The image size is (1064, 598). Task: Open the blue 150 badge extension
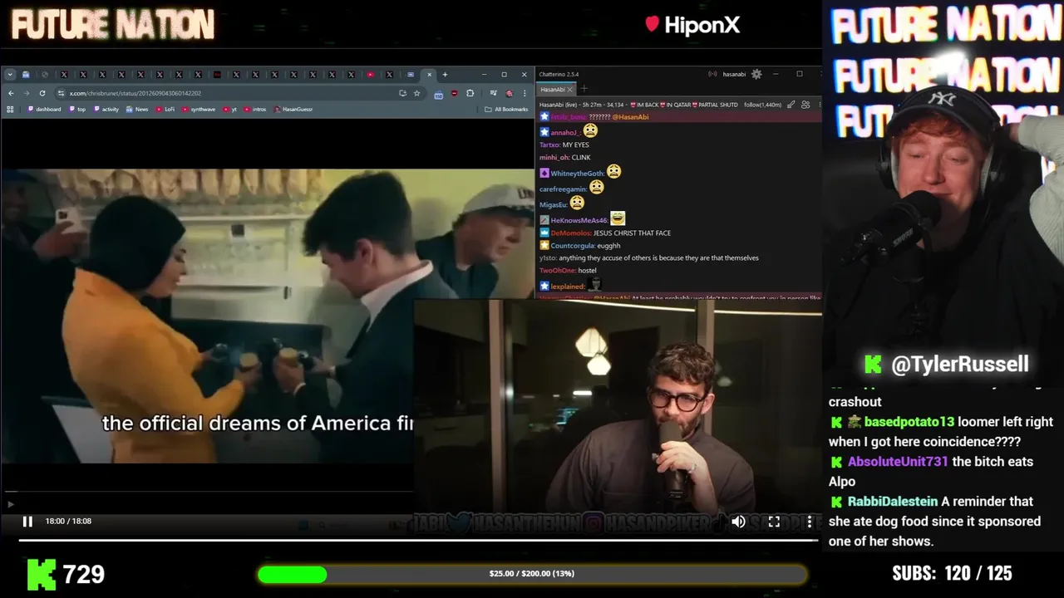click(439, 94)
